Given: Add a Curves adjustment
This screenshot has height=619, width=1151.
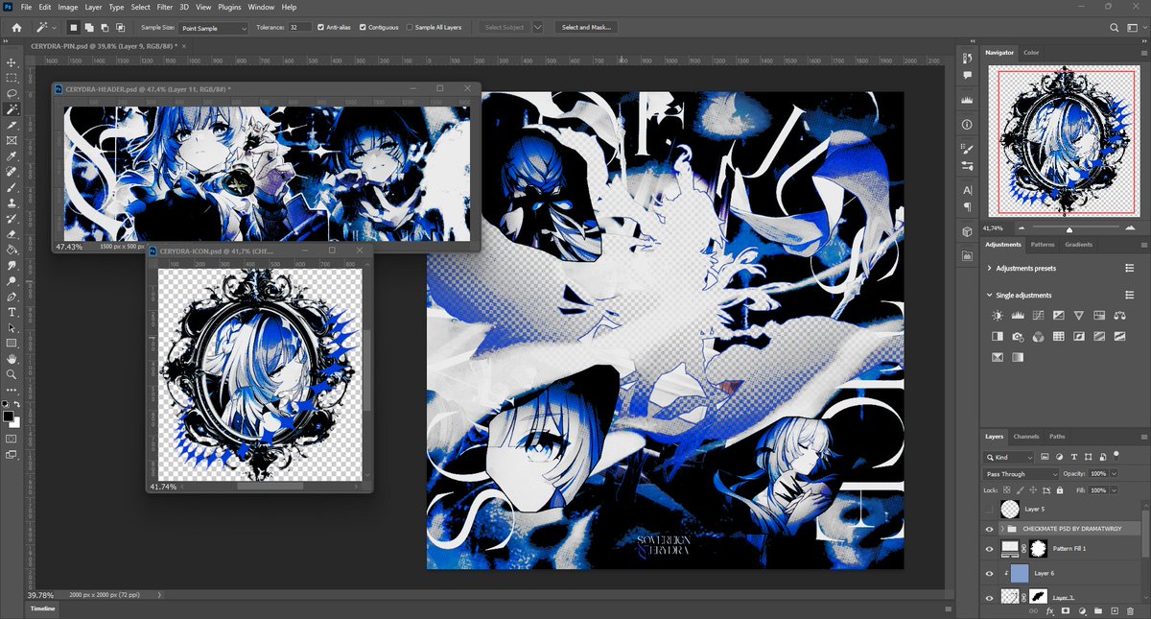Looking at the screenshot, I should point(1038,315).
